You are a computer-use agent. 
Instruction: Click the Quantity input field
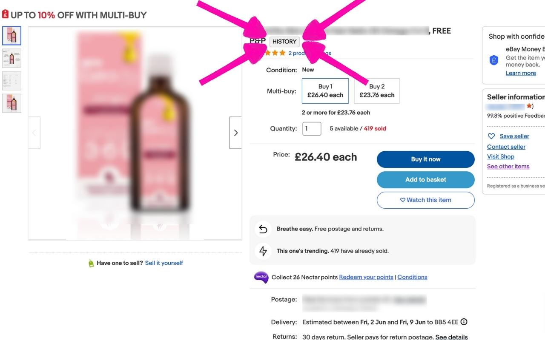[312, 128]
